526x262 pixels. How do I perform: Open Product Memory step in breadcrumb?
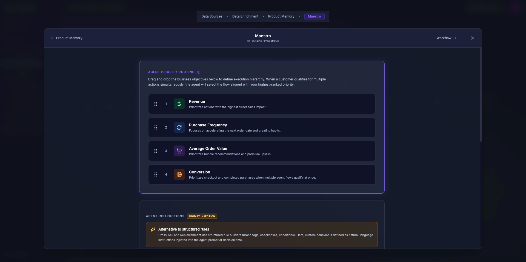coord(281,16)
